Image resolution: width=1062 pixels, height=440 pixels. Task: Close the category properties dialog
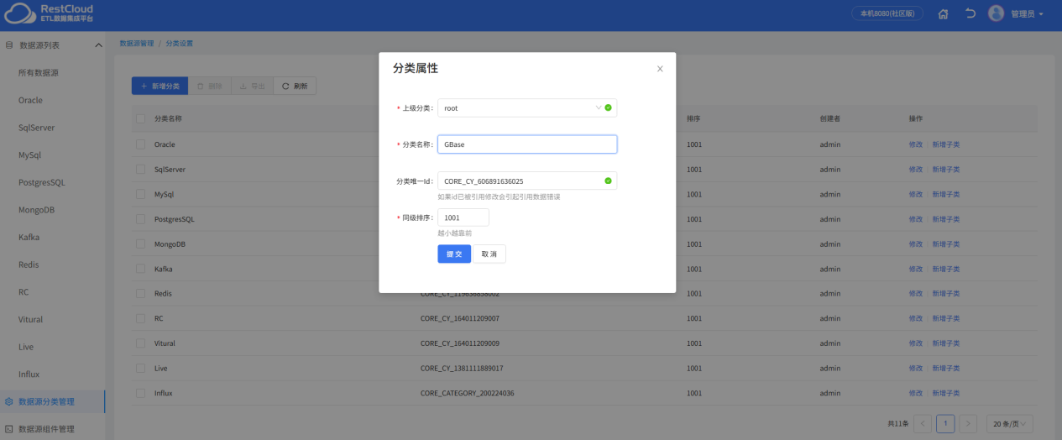(x=660, y=69)
